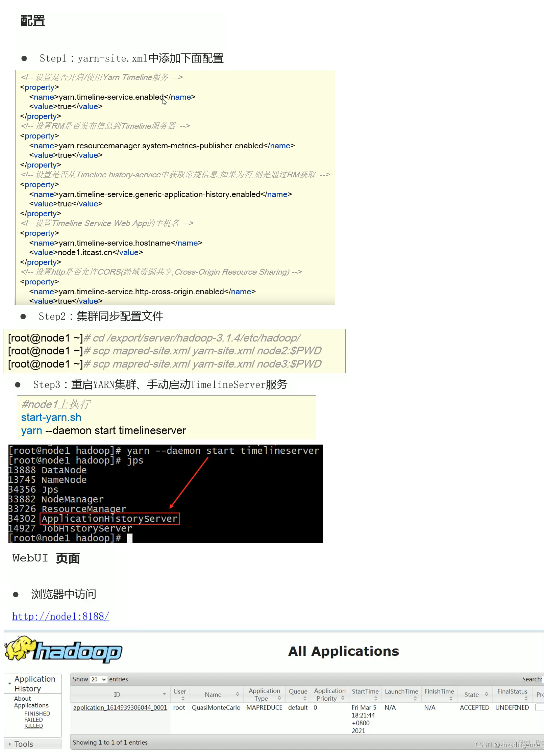Click the JobHistoryServer process line

tap(70, 528)
